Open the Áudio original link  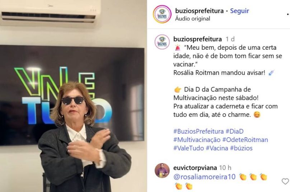pos(192,19)
